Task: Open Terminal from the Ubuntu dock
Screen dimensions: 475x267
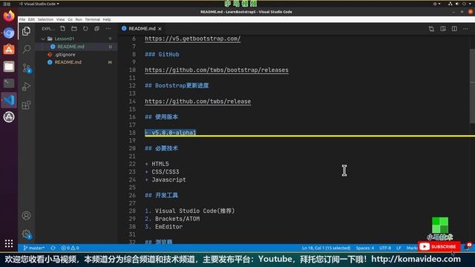Action: (9, 83)
